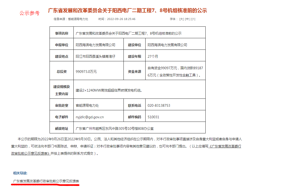Select the address 广东省广州市越秀区东风中路305号
This screenshot has width=296, height=188.
point(102,128)
